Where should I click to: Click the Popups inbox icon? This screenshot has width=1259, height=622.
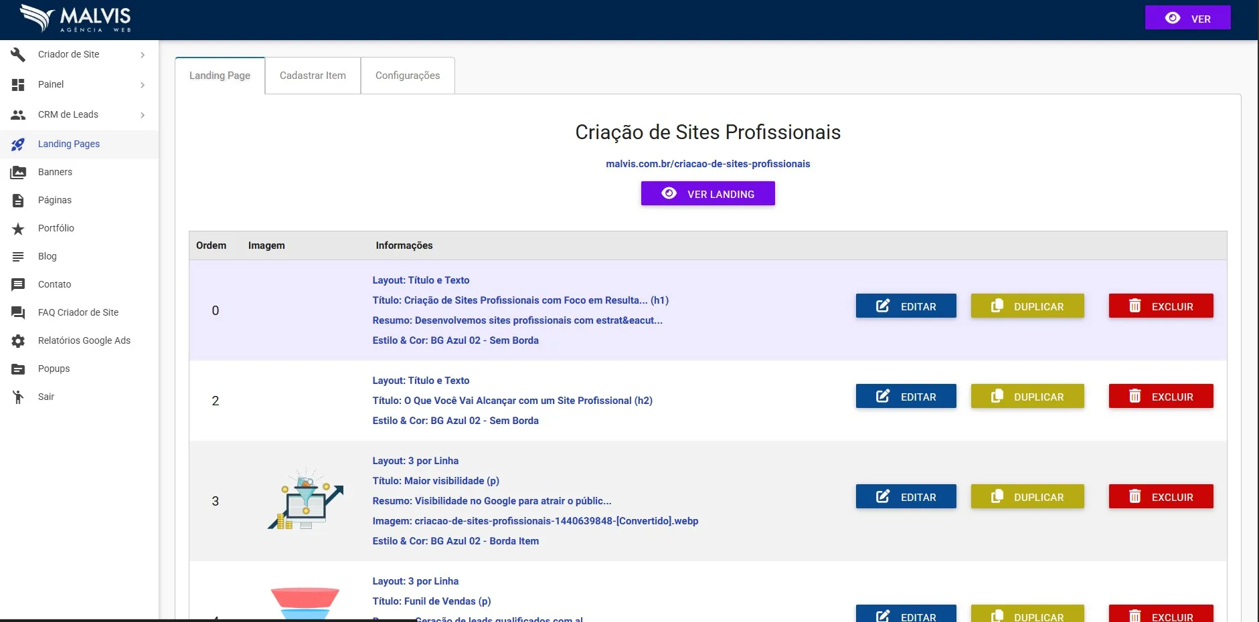click(18, 369)
